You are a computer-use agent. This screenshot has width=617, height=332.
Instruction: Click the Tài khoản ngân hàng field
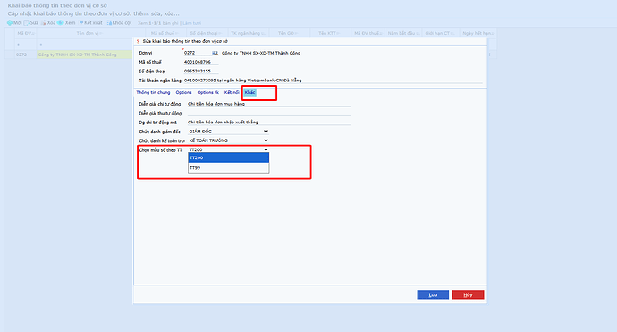(x=333, y=81)
